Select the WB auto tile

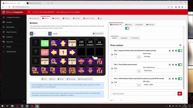(x=81, y=43)
